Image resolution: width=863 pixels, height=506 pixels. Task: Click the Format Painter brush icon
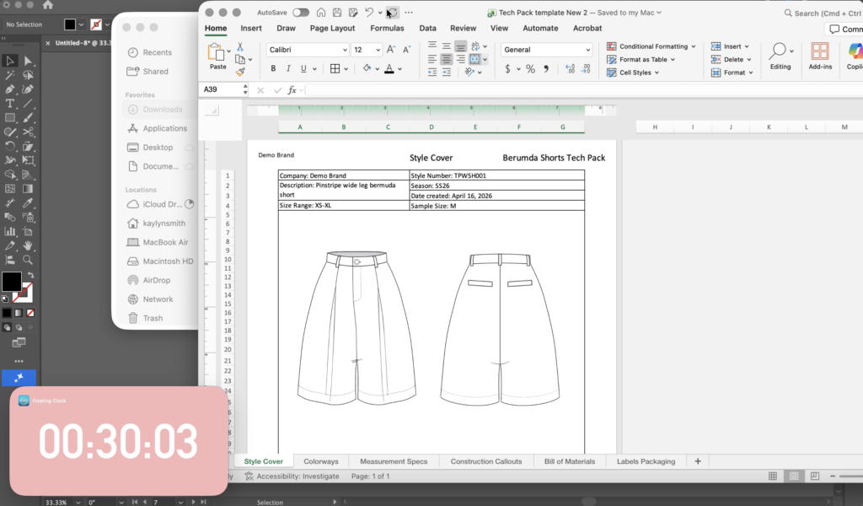pyautogui.click(x=240, y=73)
